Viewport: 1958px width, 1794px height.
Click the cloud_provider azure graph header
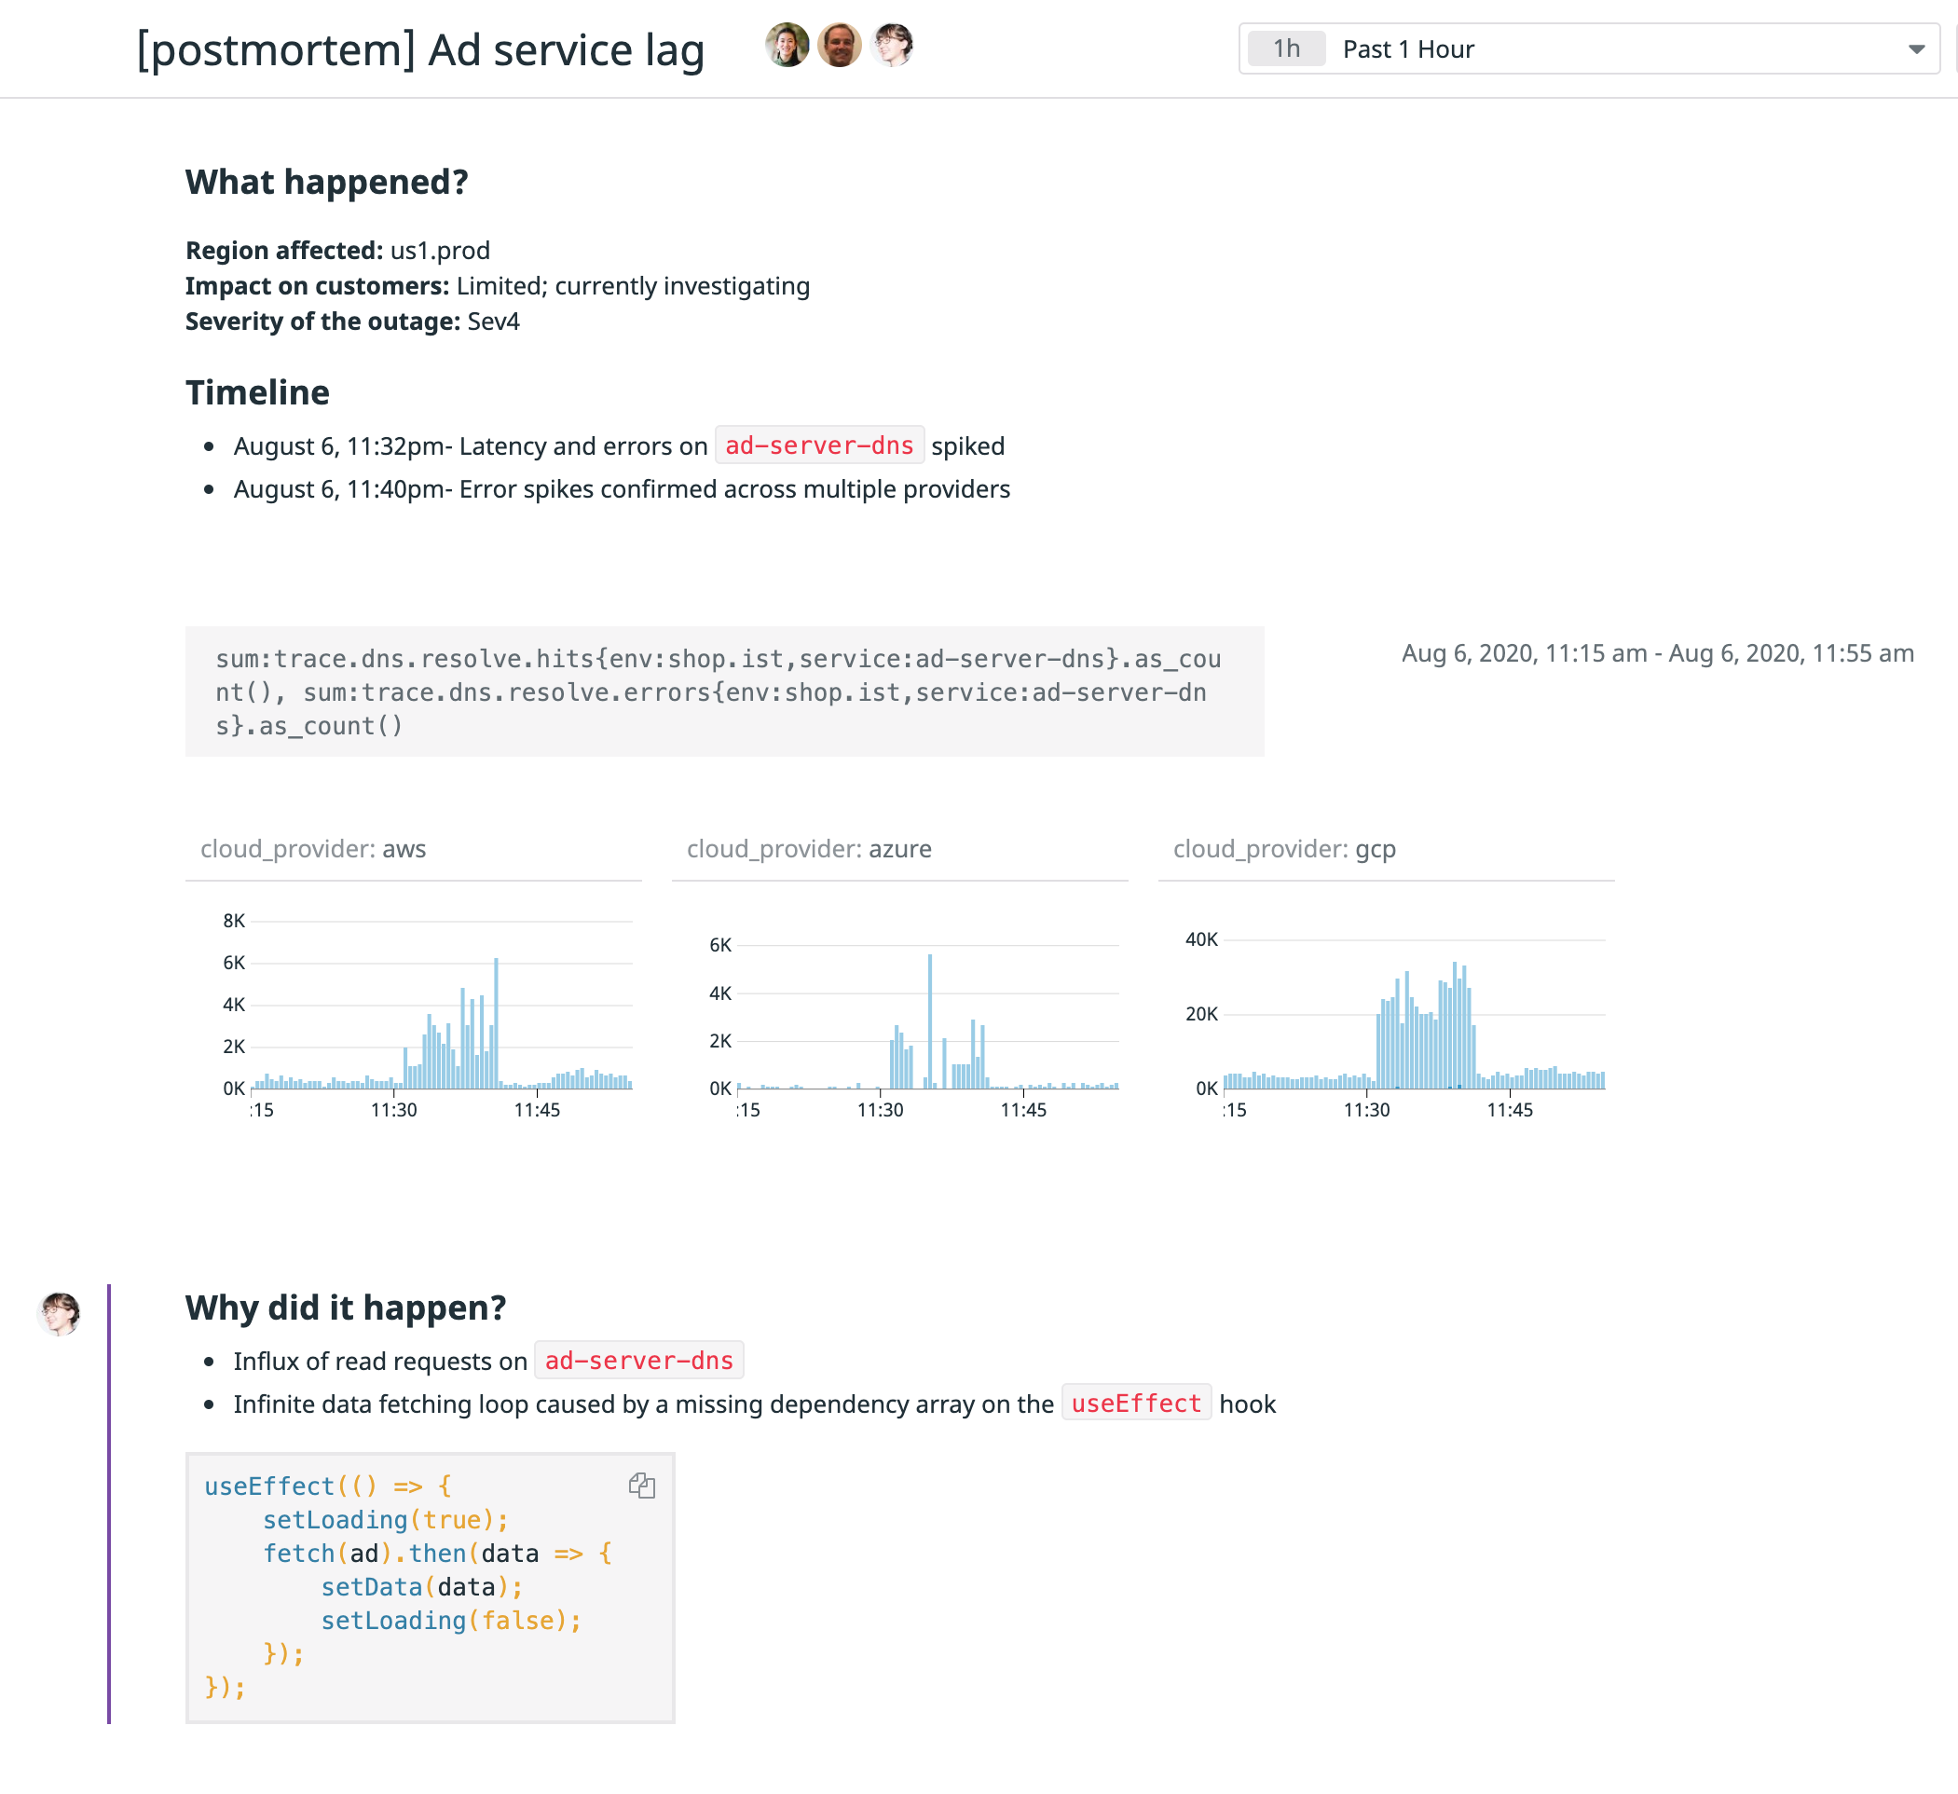tap(808, 849)
